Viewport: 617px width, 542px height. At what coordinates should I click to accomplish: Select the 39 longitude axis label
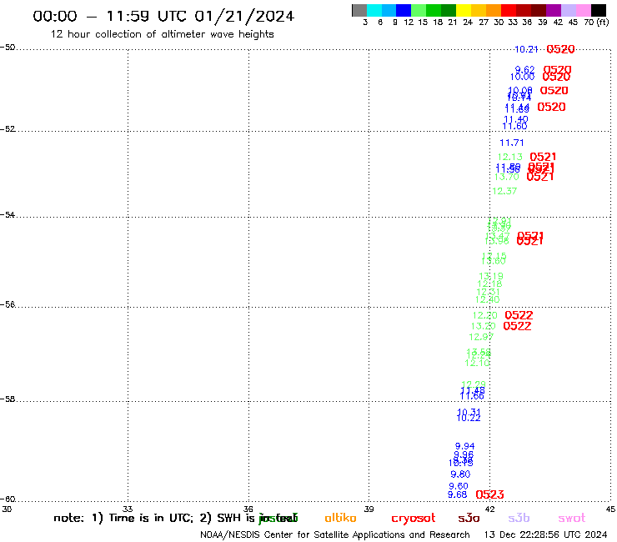(369, 509)
